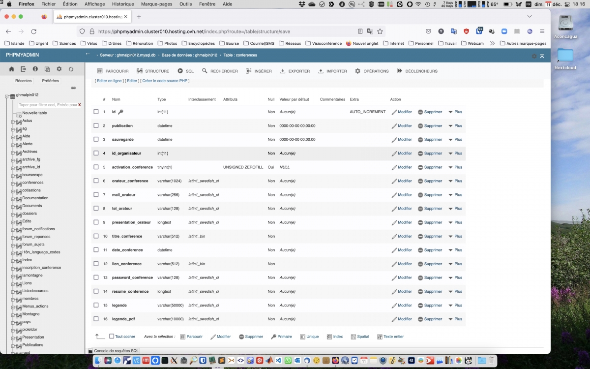The image size is (590, 369).
Task: Click the log out icon in sidebar
Action: pyautogui.click(x=23, y=69)
